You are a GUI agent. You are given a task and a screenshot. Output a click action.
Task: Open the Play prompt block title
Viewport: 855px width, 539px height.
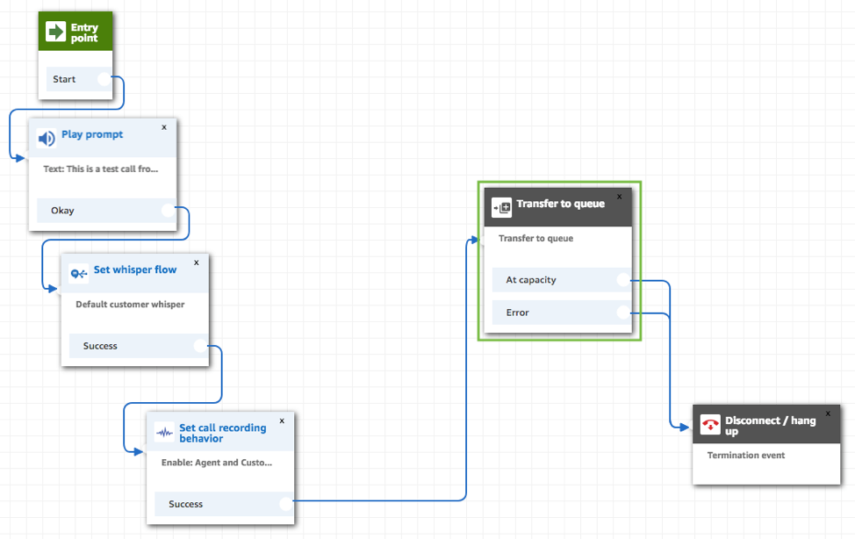tap(90, 134)
